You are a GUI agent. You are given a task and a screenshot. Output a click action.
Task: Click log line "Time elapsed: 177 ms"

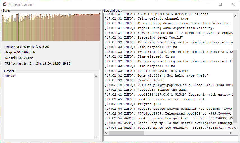coord(141,47)
